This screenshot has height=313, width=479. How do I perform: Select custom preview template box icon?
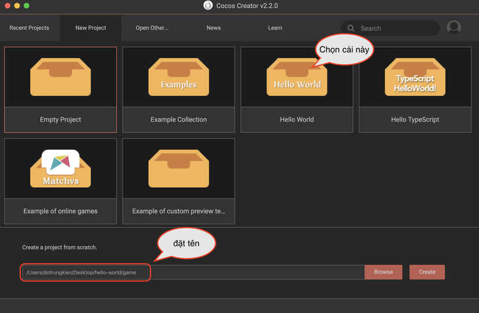tap(179, 169)
